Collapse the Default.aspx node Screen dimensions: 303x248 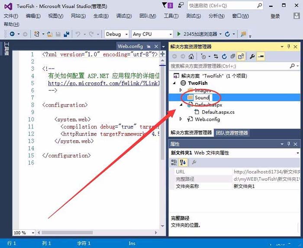pos(181,105)
